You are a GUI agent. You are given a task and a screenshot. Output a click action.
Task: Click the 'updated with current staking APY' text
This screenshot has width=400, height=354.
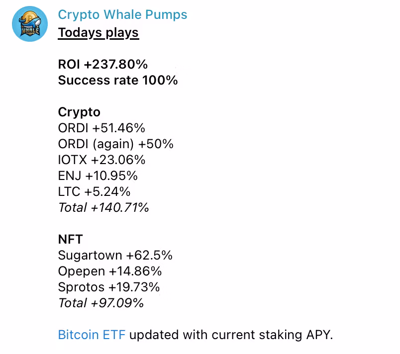(x=231, y=335)
